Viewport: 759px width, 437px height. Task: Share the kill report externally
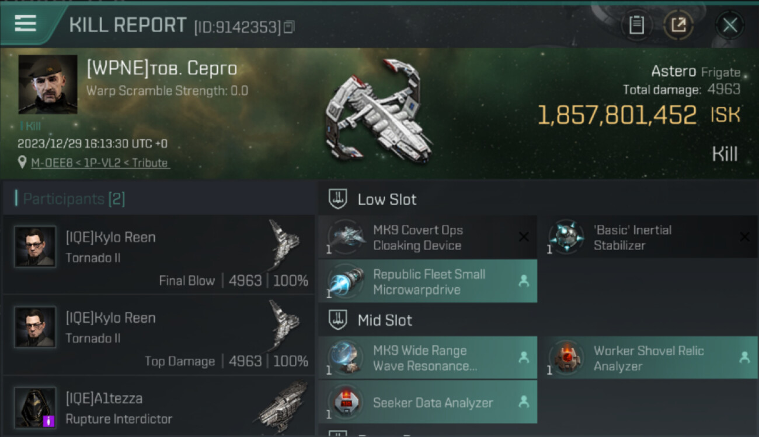coord(678,25)
